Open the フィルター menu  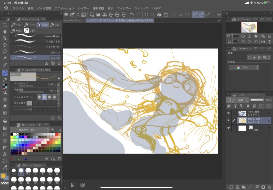point(124,8)
